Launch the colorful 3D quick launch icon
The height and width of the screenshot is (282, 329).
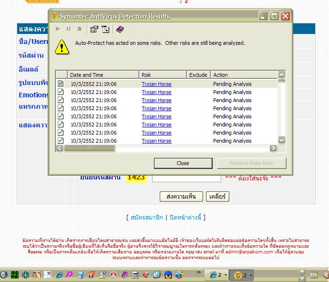click(x=179, y=275)
